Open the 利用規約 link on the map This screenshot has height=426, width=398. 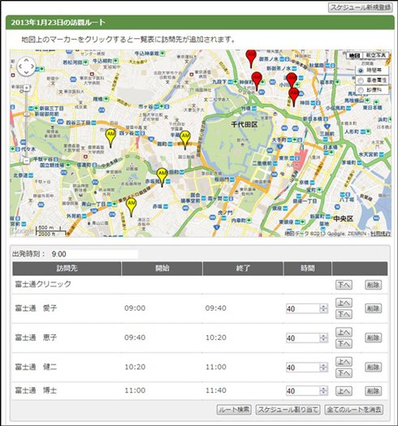381,234
